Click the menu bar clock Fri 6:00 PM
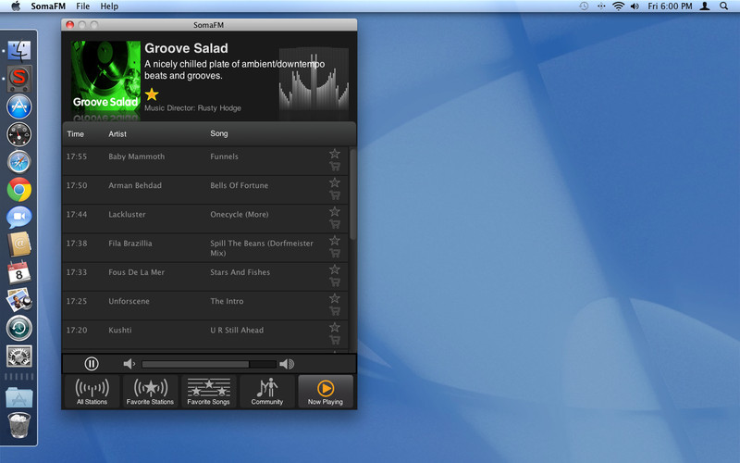Screen dimensions: 740x463 click(x=670, y=6)
